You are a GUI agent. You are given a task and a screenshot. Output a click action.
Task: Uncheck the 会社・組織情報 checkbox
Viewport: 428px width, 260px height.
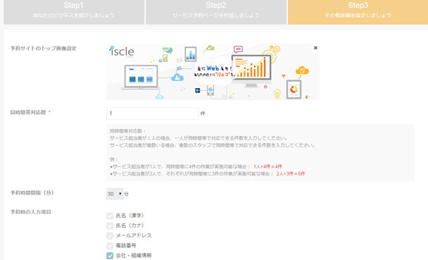(110, 255)
